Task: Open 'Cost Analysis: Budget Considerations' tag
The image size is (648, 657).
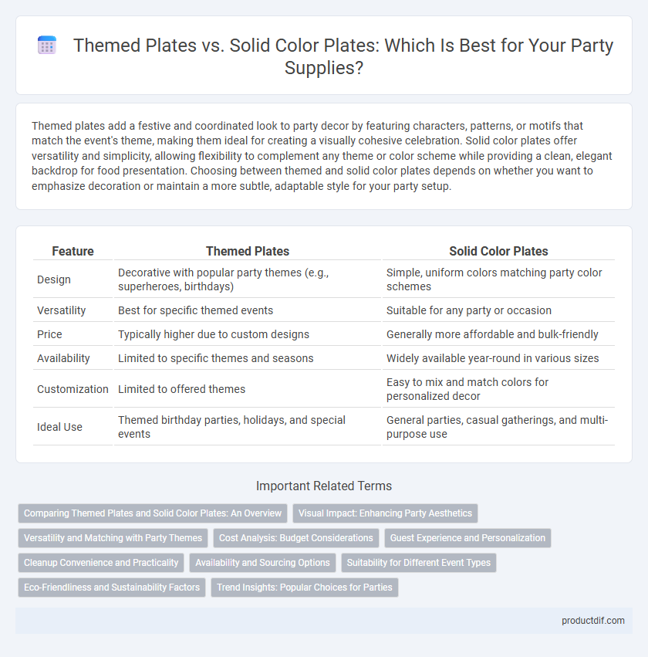Action: 296,538
